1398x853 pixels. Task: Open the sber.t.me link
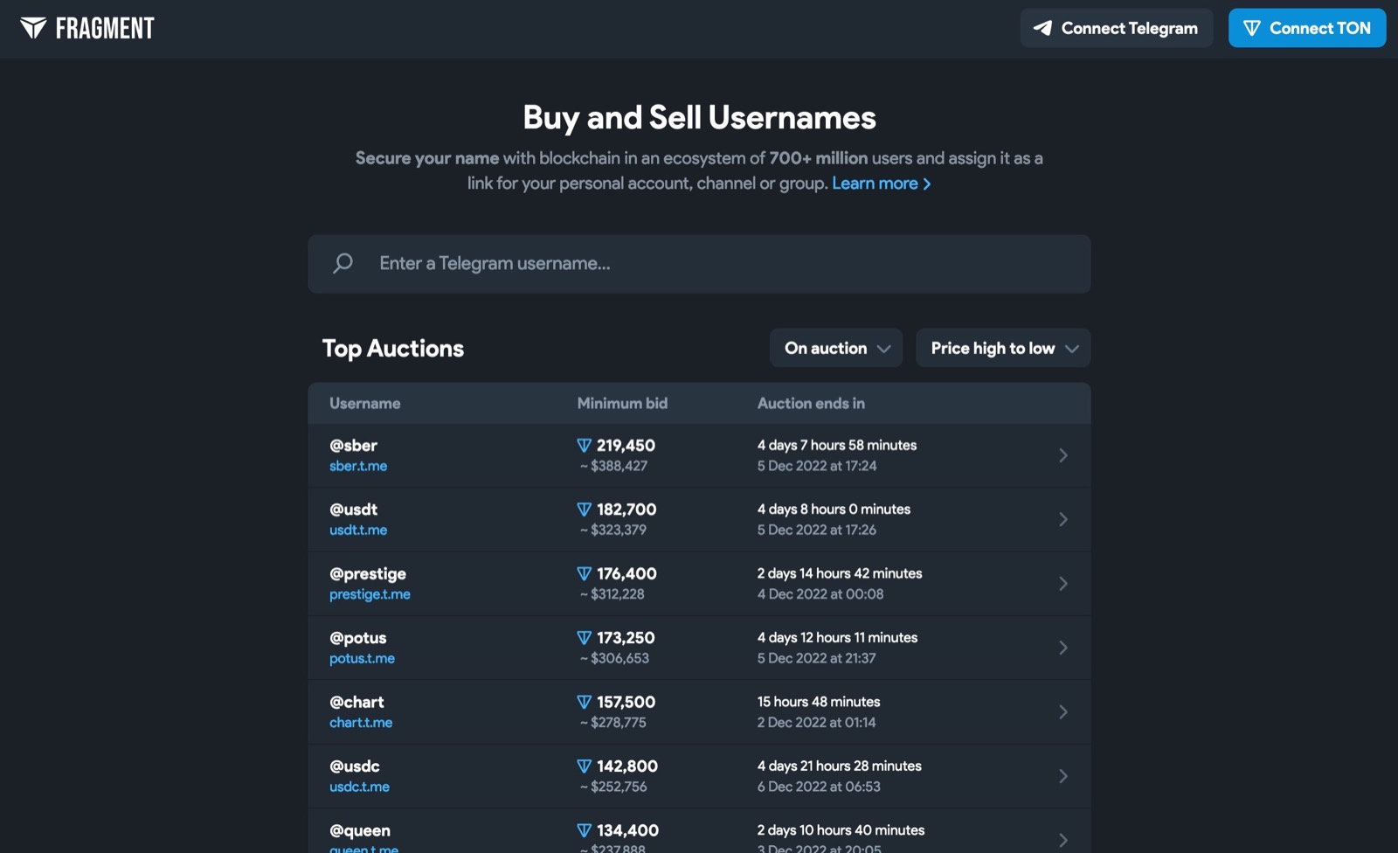pos(358,466)
